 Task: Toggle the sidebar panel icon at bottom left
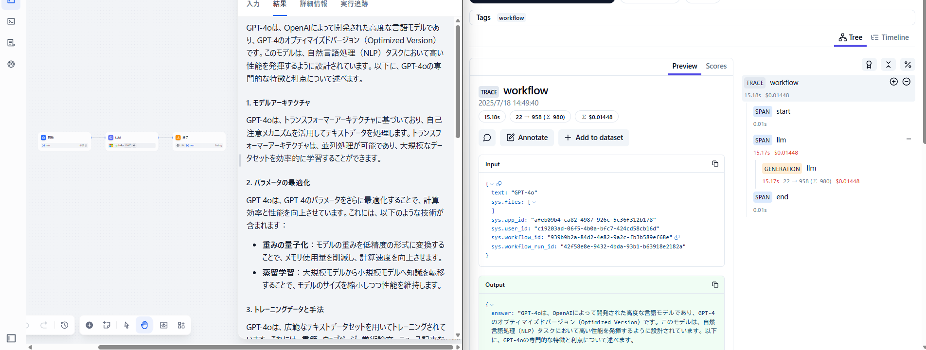11,338
